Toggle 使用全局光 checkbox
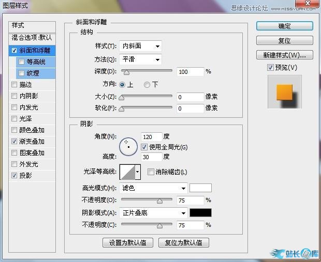 pos(144,147)
